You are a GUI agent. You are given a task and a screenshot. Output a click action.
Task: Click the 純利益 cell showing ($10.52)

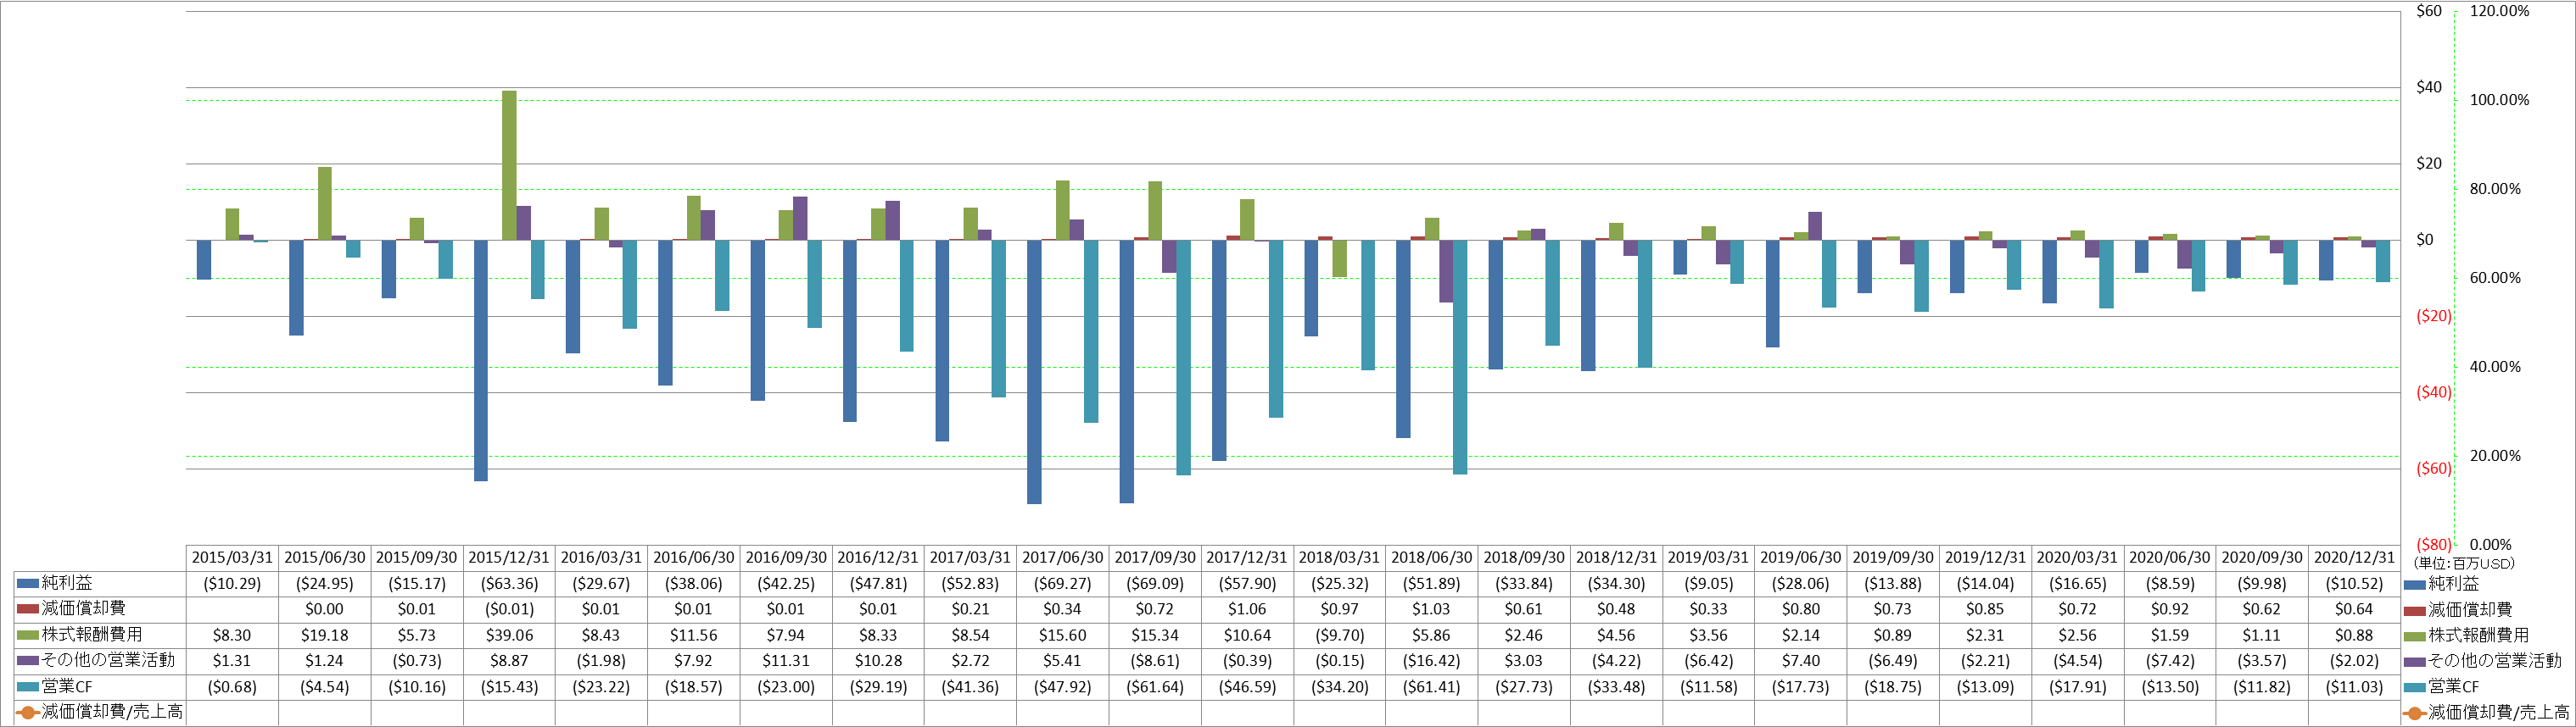point(2354,583)
